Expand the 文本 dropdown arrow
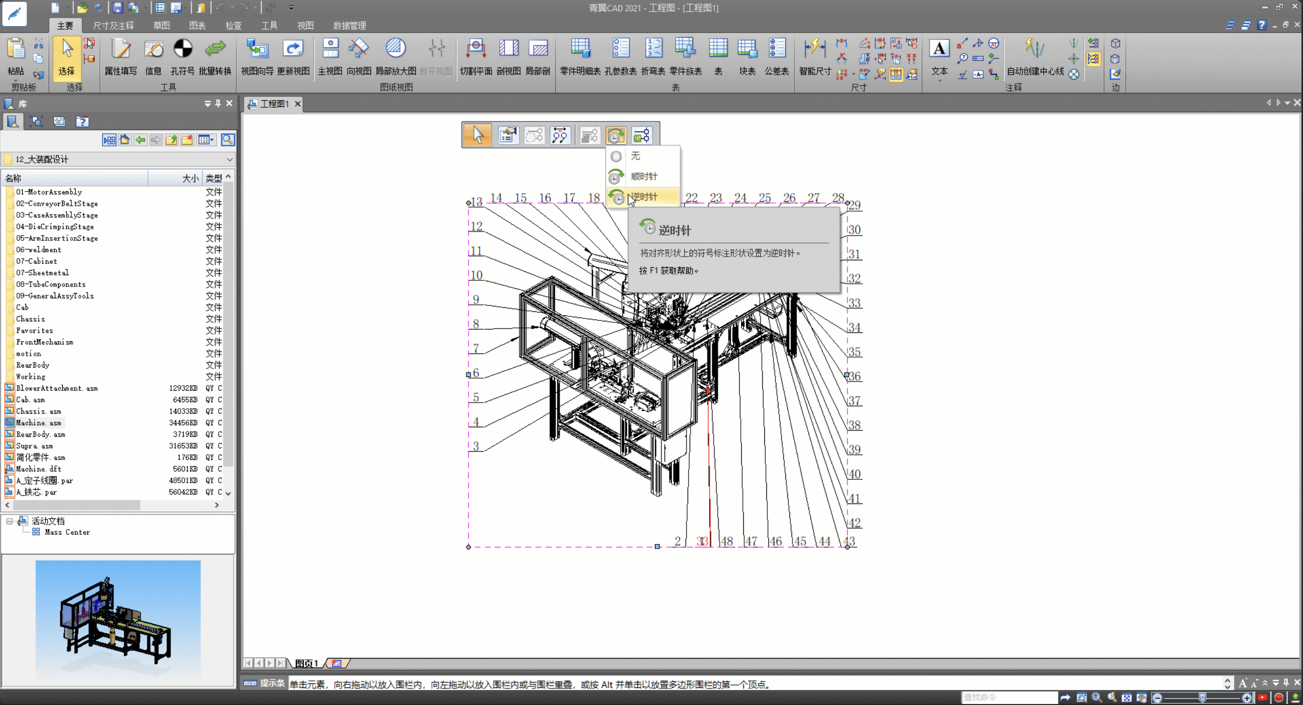The height and width of the screenshot is (705, 1303). pyautogui.click(x=939, y=81)
